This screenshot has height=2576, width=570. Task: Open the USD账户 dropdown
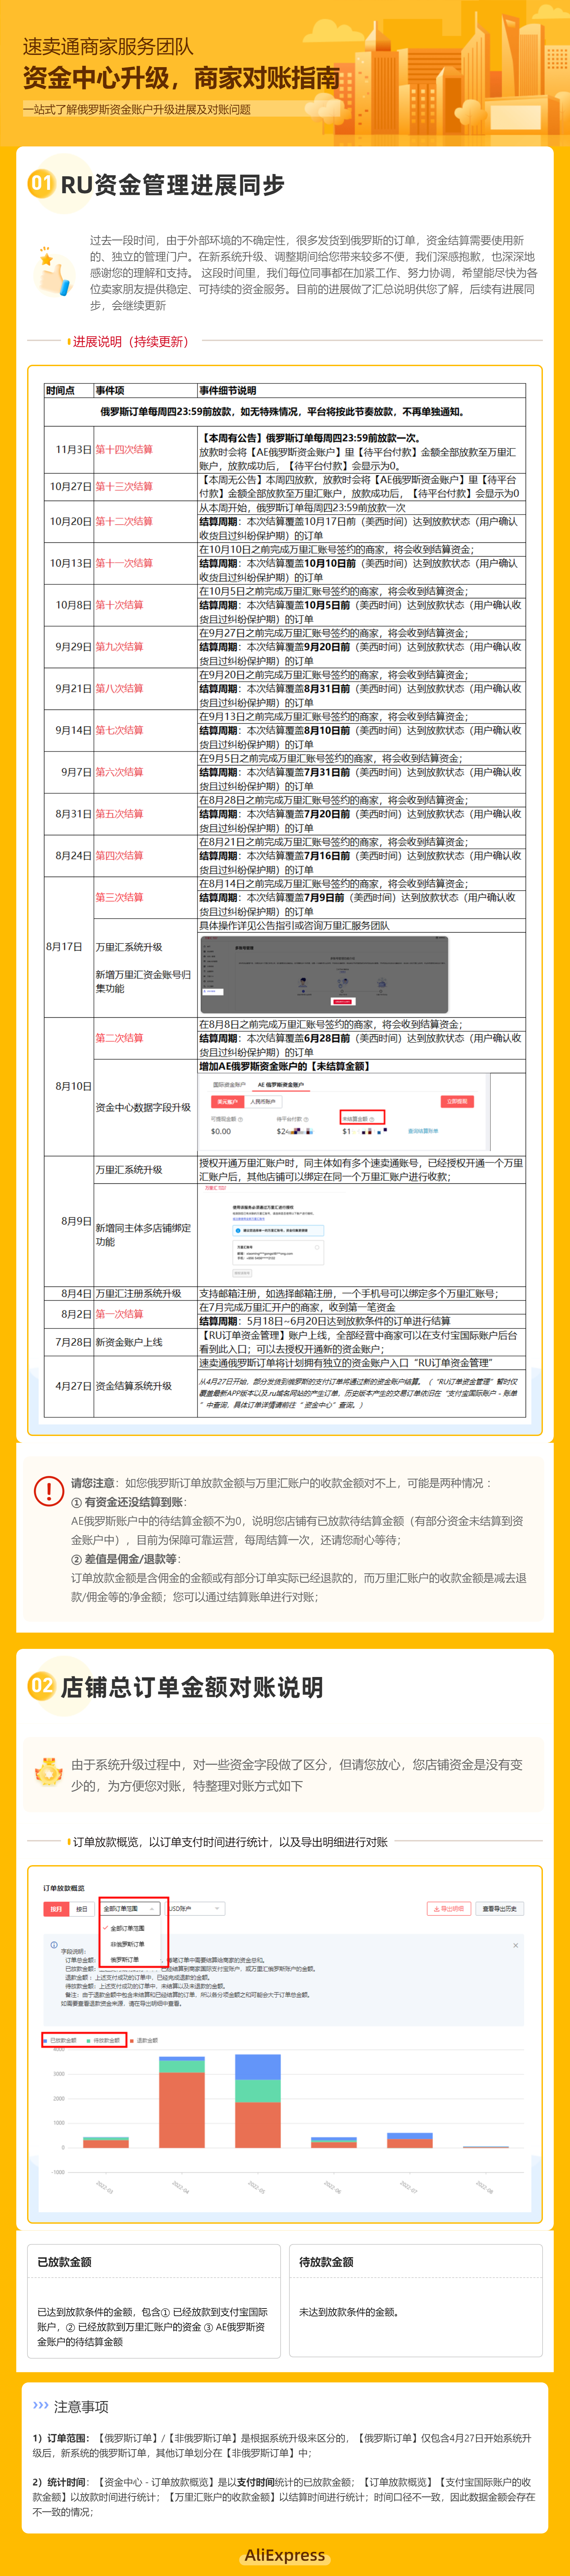click(195, 1909)
